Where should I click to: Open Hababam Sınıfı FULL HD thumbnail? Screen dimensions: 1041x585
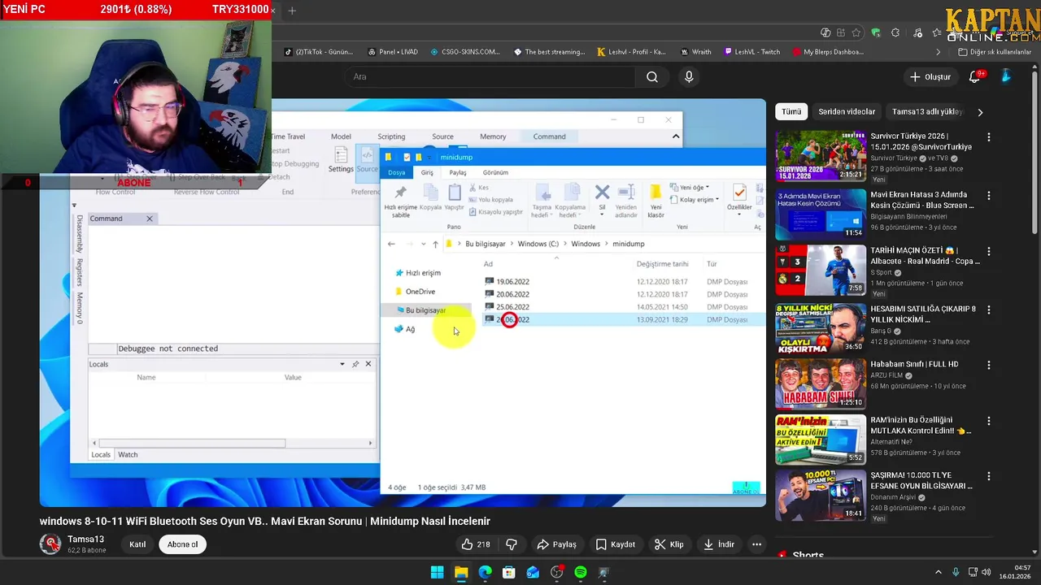click(820, 383)
